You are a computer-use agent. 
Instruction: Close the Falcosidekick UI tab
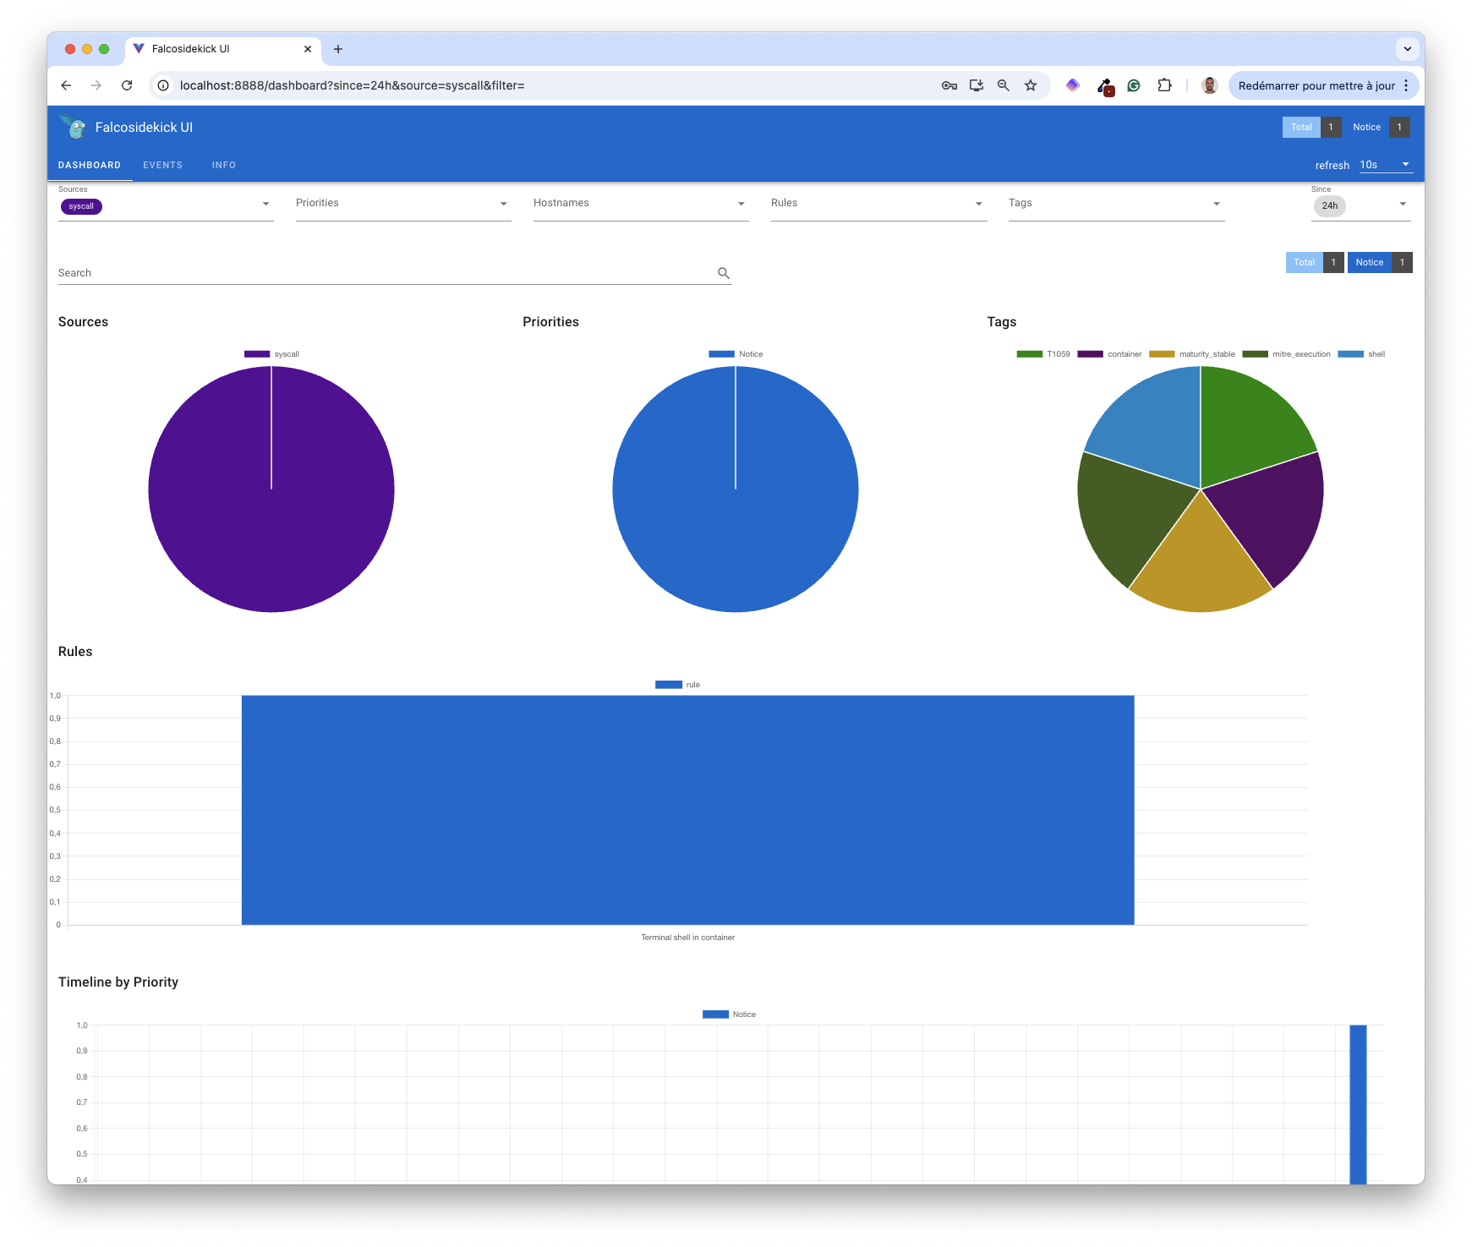click(308, 49)
